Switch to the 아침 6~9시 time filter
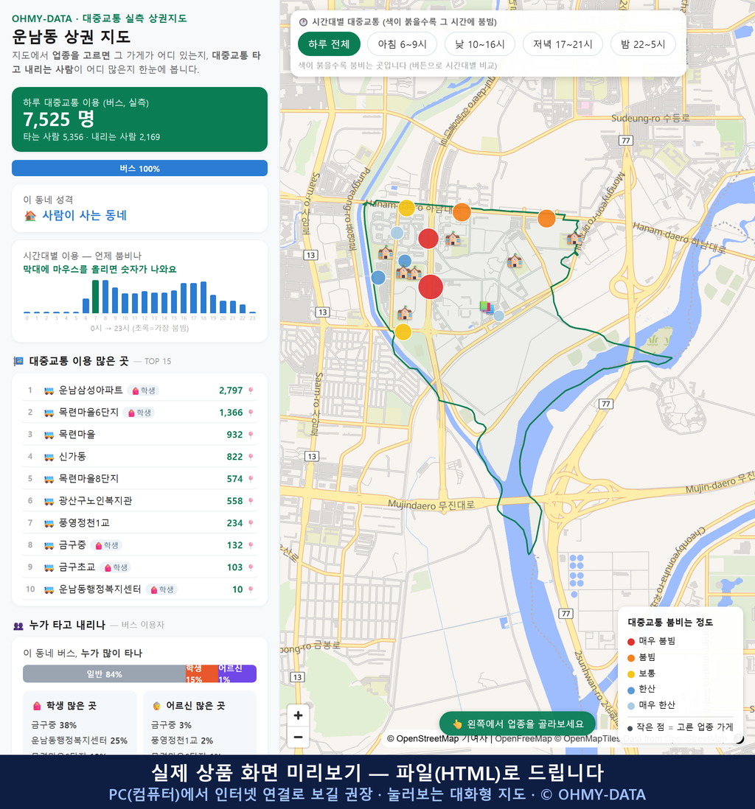The image size is (755, 809). 403,44
